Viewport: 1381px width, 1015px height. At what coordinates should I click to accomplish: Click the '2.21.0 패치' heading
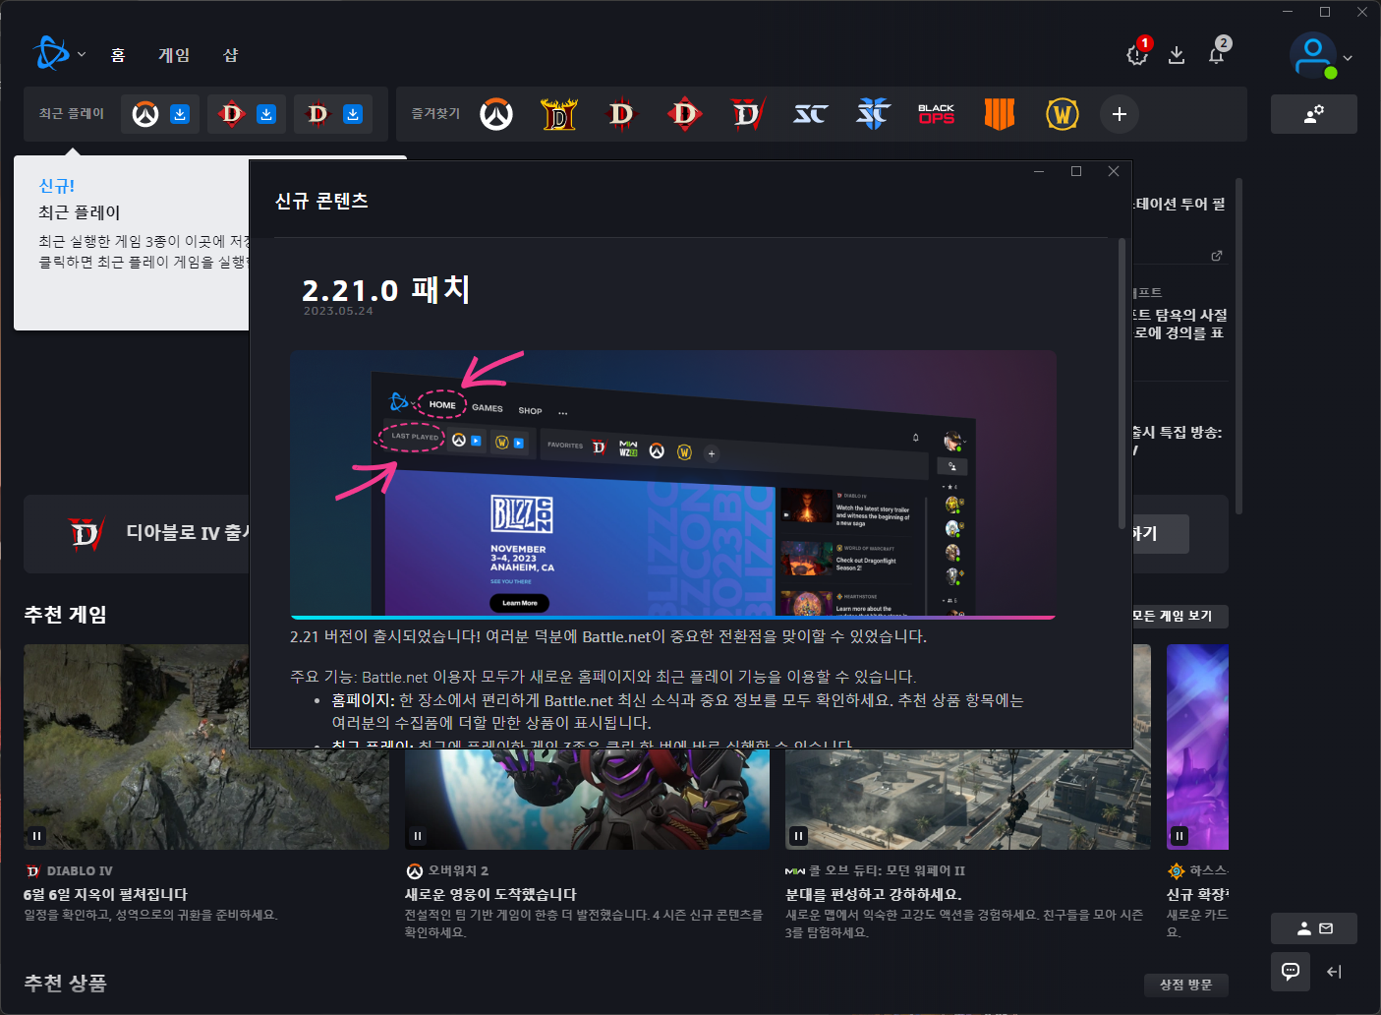385,289
